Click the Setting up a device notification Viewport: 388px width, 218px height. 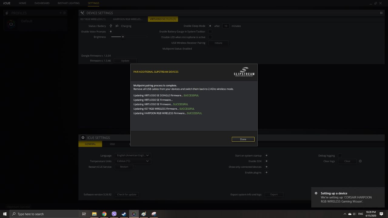[x=348, y=197]
